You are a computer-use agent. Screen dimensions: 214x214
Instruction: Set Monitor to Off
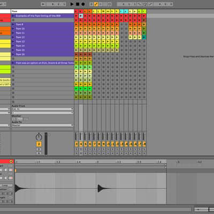(26, 119)
